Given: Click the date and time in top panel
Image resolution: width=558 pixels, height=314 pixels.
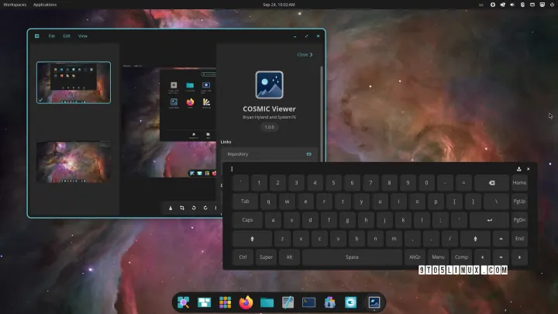Looking at the screenshot, I should [279, 5].
